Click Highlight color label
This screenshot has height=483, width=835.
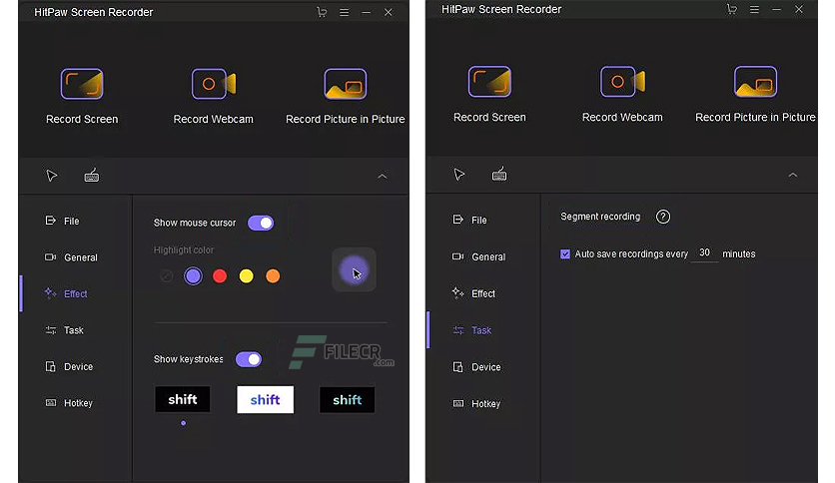tap(184, 250)
